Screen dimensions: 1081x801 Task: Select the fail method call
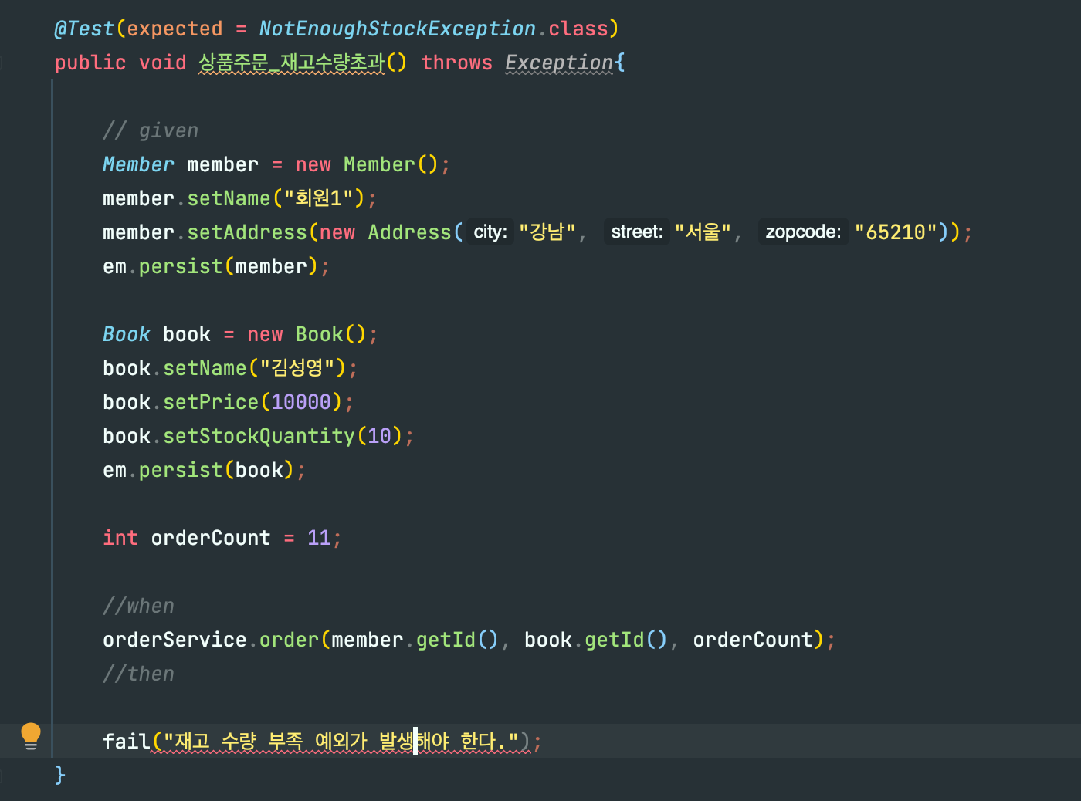pos(125,741)
